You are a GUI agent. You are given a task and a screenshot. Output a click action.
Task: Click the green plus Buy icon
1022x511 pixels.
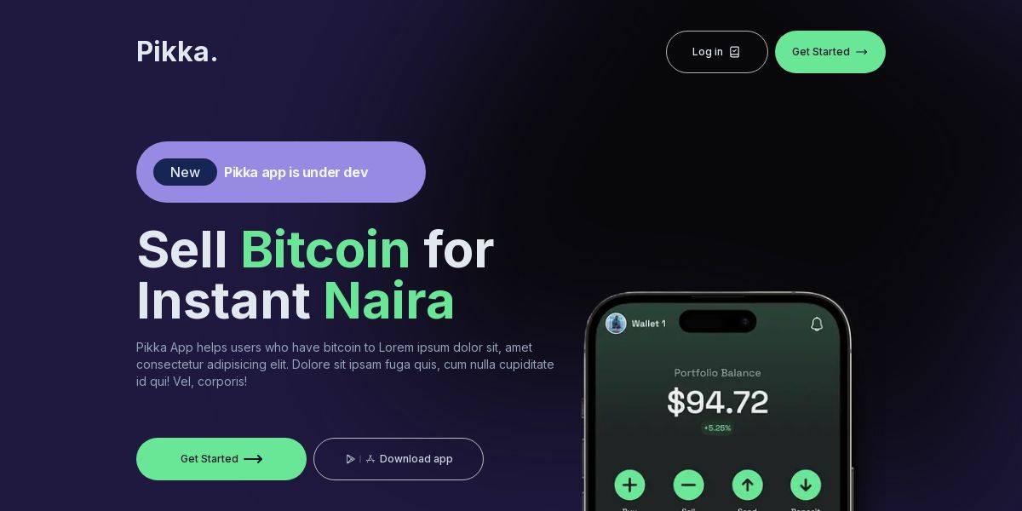click(x=629, y=485)
